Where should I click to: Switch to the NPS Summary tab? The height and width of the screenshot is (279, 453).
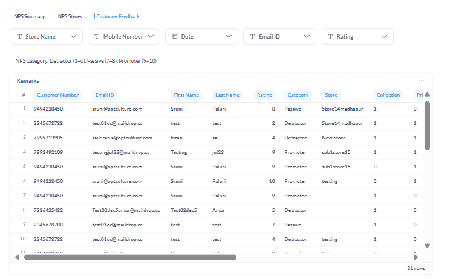[x=30, y=16]
